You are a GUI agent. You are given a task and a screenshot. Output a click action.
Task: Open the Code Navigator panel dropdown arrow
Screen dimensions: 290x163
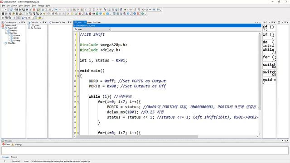point(19,22)
